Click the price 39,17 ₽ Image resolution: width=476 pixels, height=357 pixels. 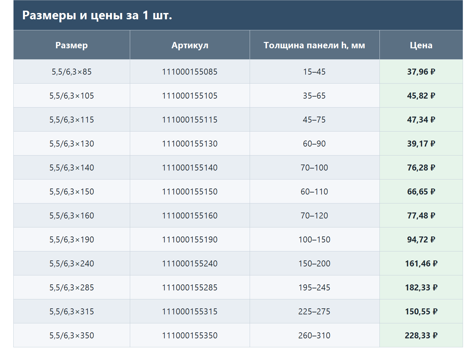coord(421,144)
